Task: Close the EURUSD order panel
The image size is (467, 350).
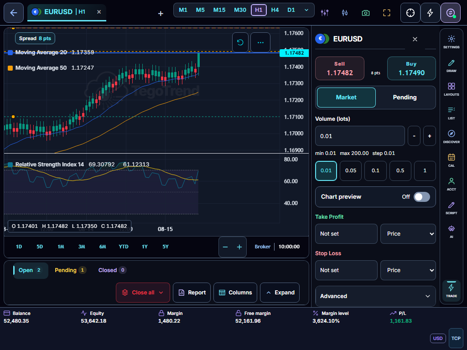Action: [x=415, y=39]
